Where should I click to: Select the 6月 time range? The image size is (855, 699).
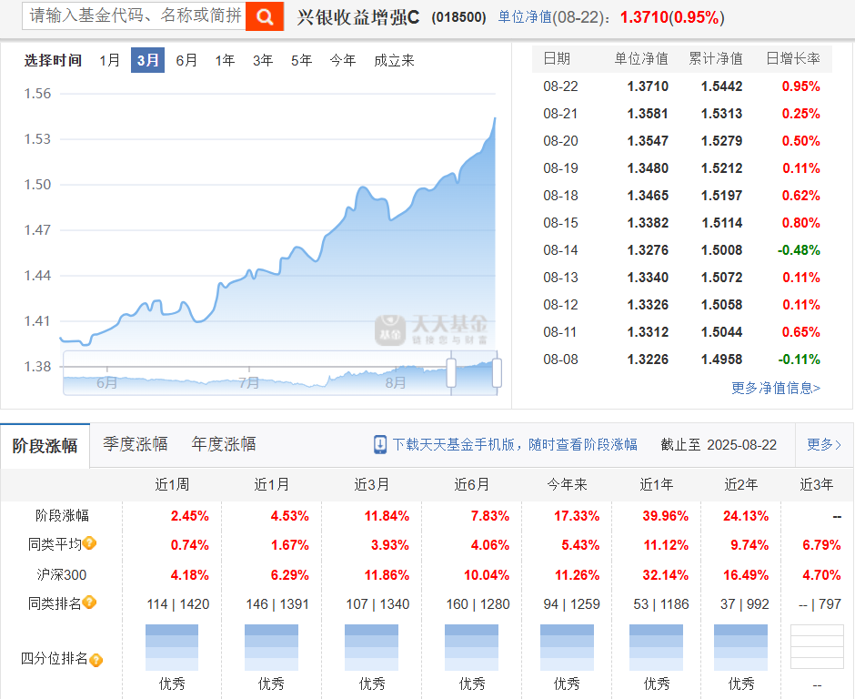(186, 60)
